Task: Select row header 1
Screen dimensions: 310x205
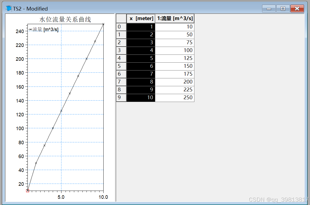Action: pyautogui.click(x=121, y=35)
